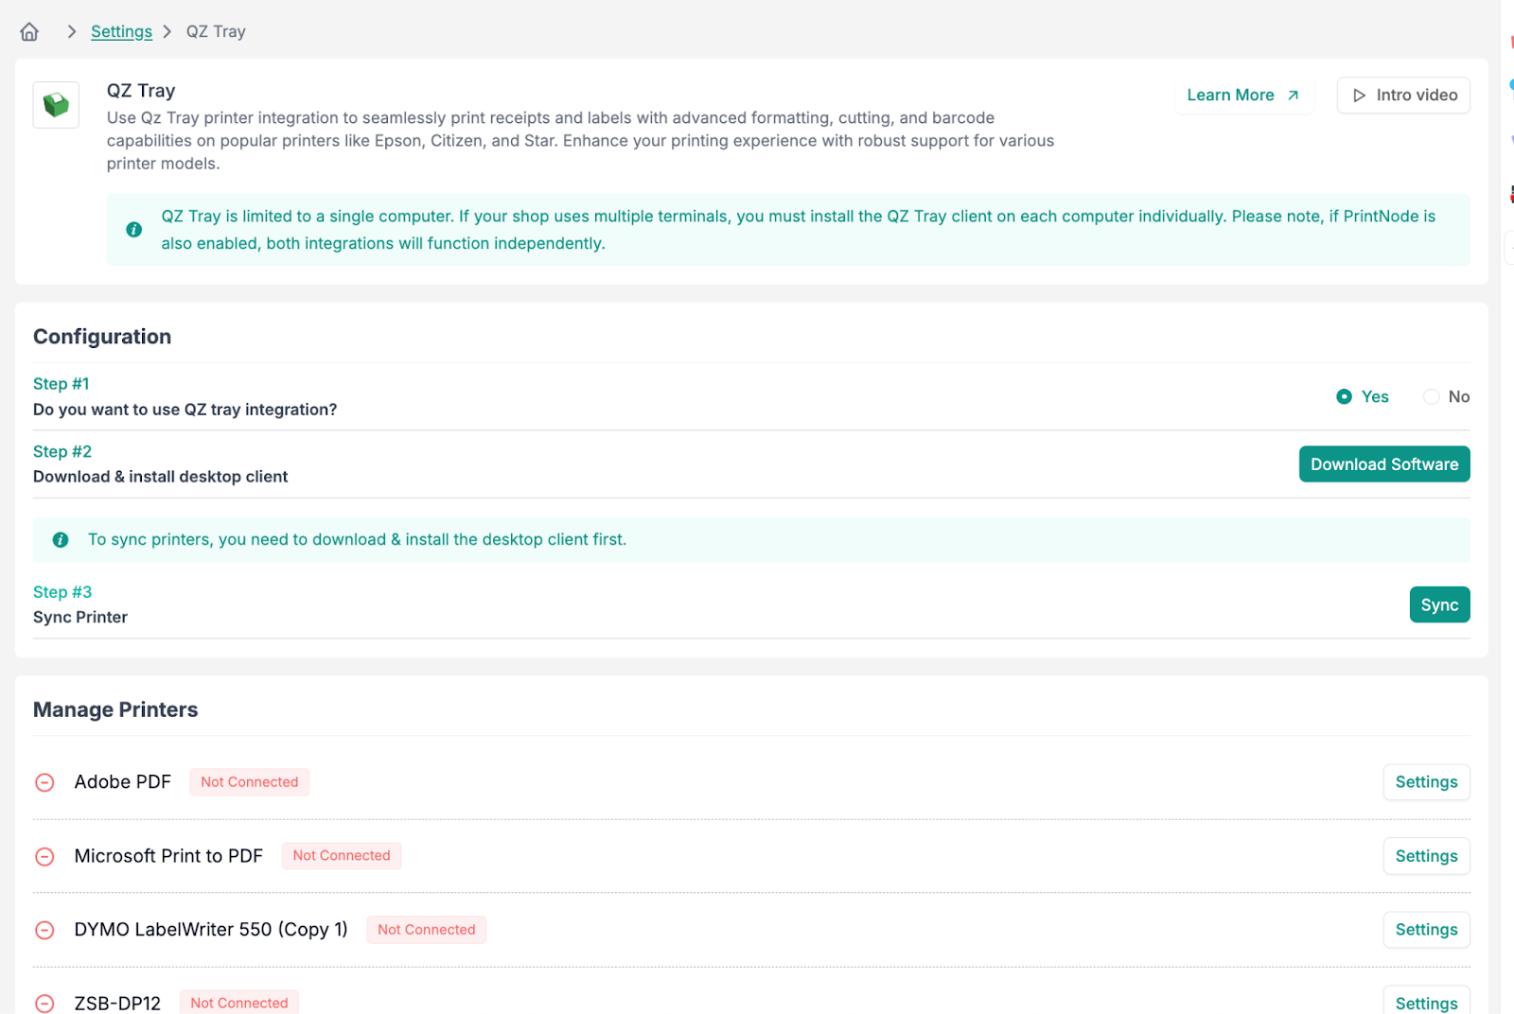Click Not Connected badge for Adobe PDF
Screen dimensions: 1514x1014
(250, 782)
